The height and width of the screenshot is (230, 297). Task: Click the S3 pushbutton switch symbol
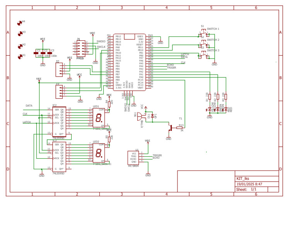(x=204, y=55)
